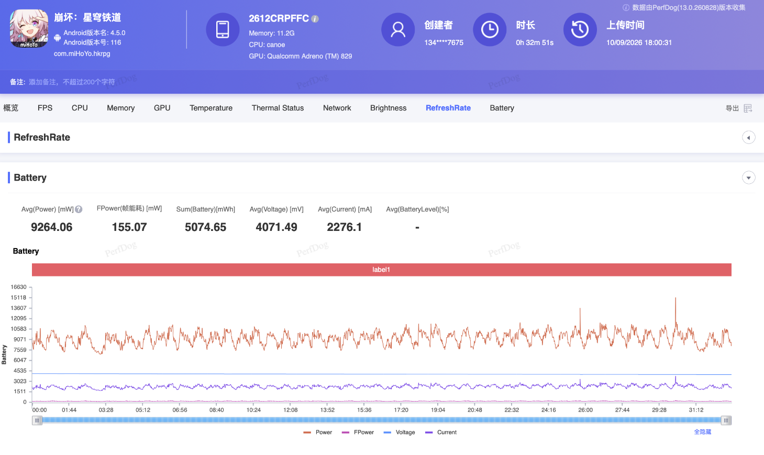Viewport: 764px width, 455px height.
Task: Click the 导出 export button
Action: click(732, 108)
